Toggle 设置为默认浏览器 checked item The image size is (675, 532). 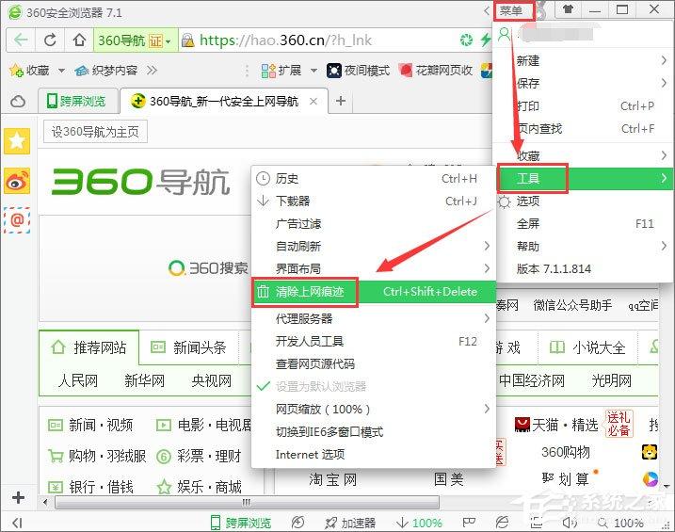click(373, 386)
